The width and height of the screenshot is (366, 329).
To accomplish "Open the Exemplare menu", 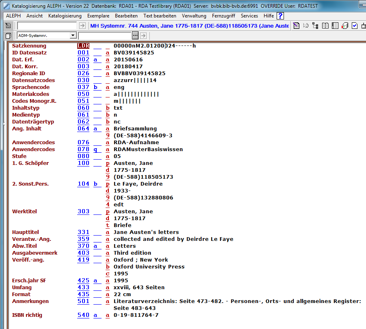I will pos(98,16).
